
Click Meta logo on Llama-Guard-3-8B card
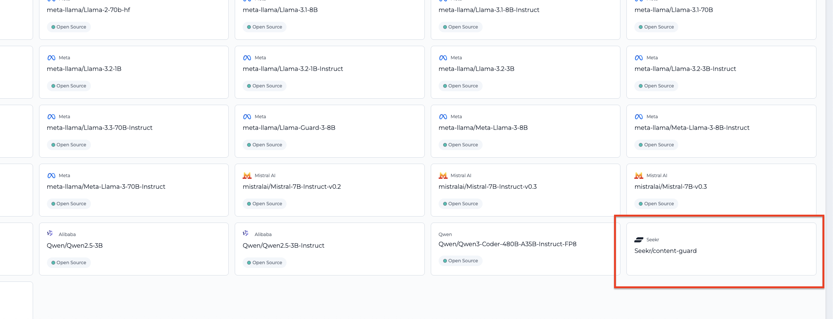point(247,117)
